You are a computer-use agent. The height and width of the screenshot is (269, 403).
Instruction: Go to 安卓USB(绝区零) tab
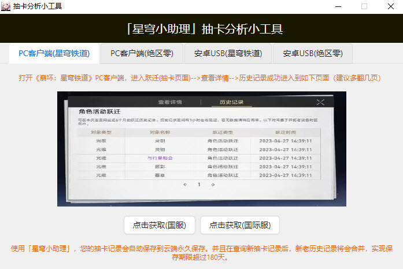pos(312,53)
